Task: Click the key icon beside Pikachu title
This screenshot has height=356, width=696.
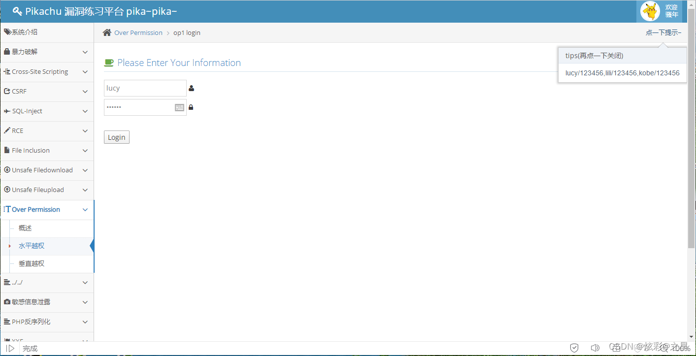Action: pyautogui.click(x=17, y=11)
